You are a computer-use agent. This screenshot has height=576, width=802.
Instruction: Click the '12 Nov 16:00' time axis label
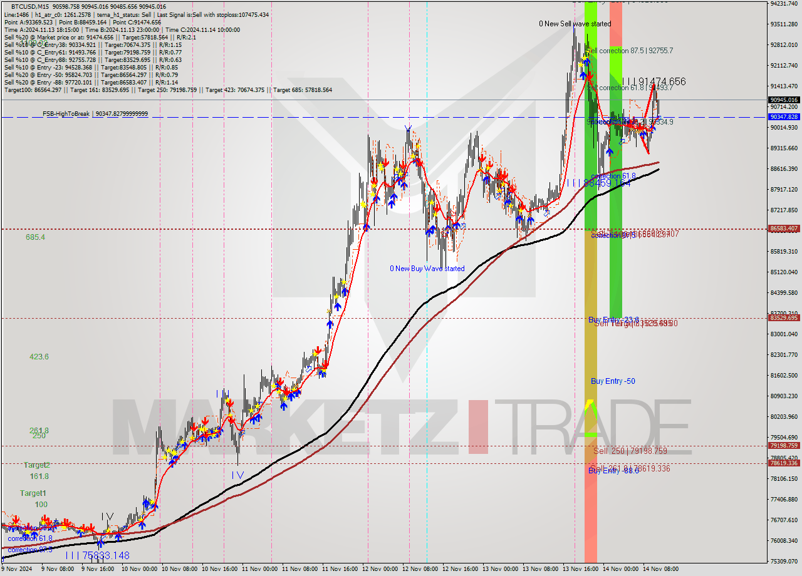coord(461,569)
